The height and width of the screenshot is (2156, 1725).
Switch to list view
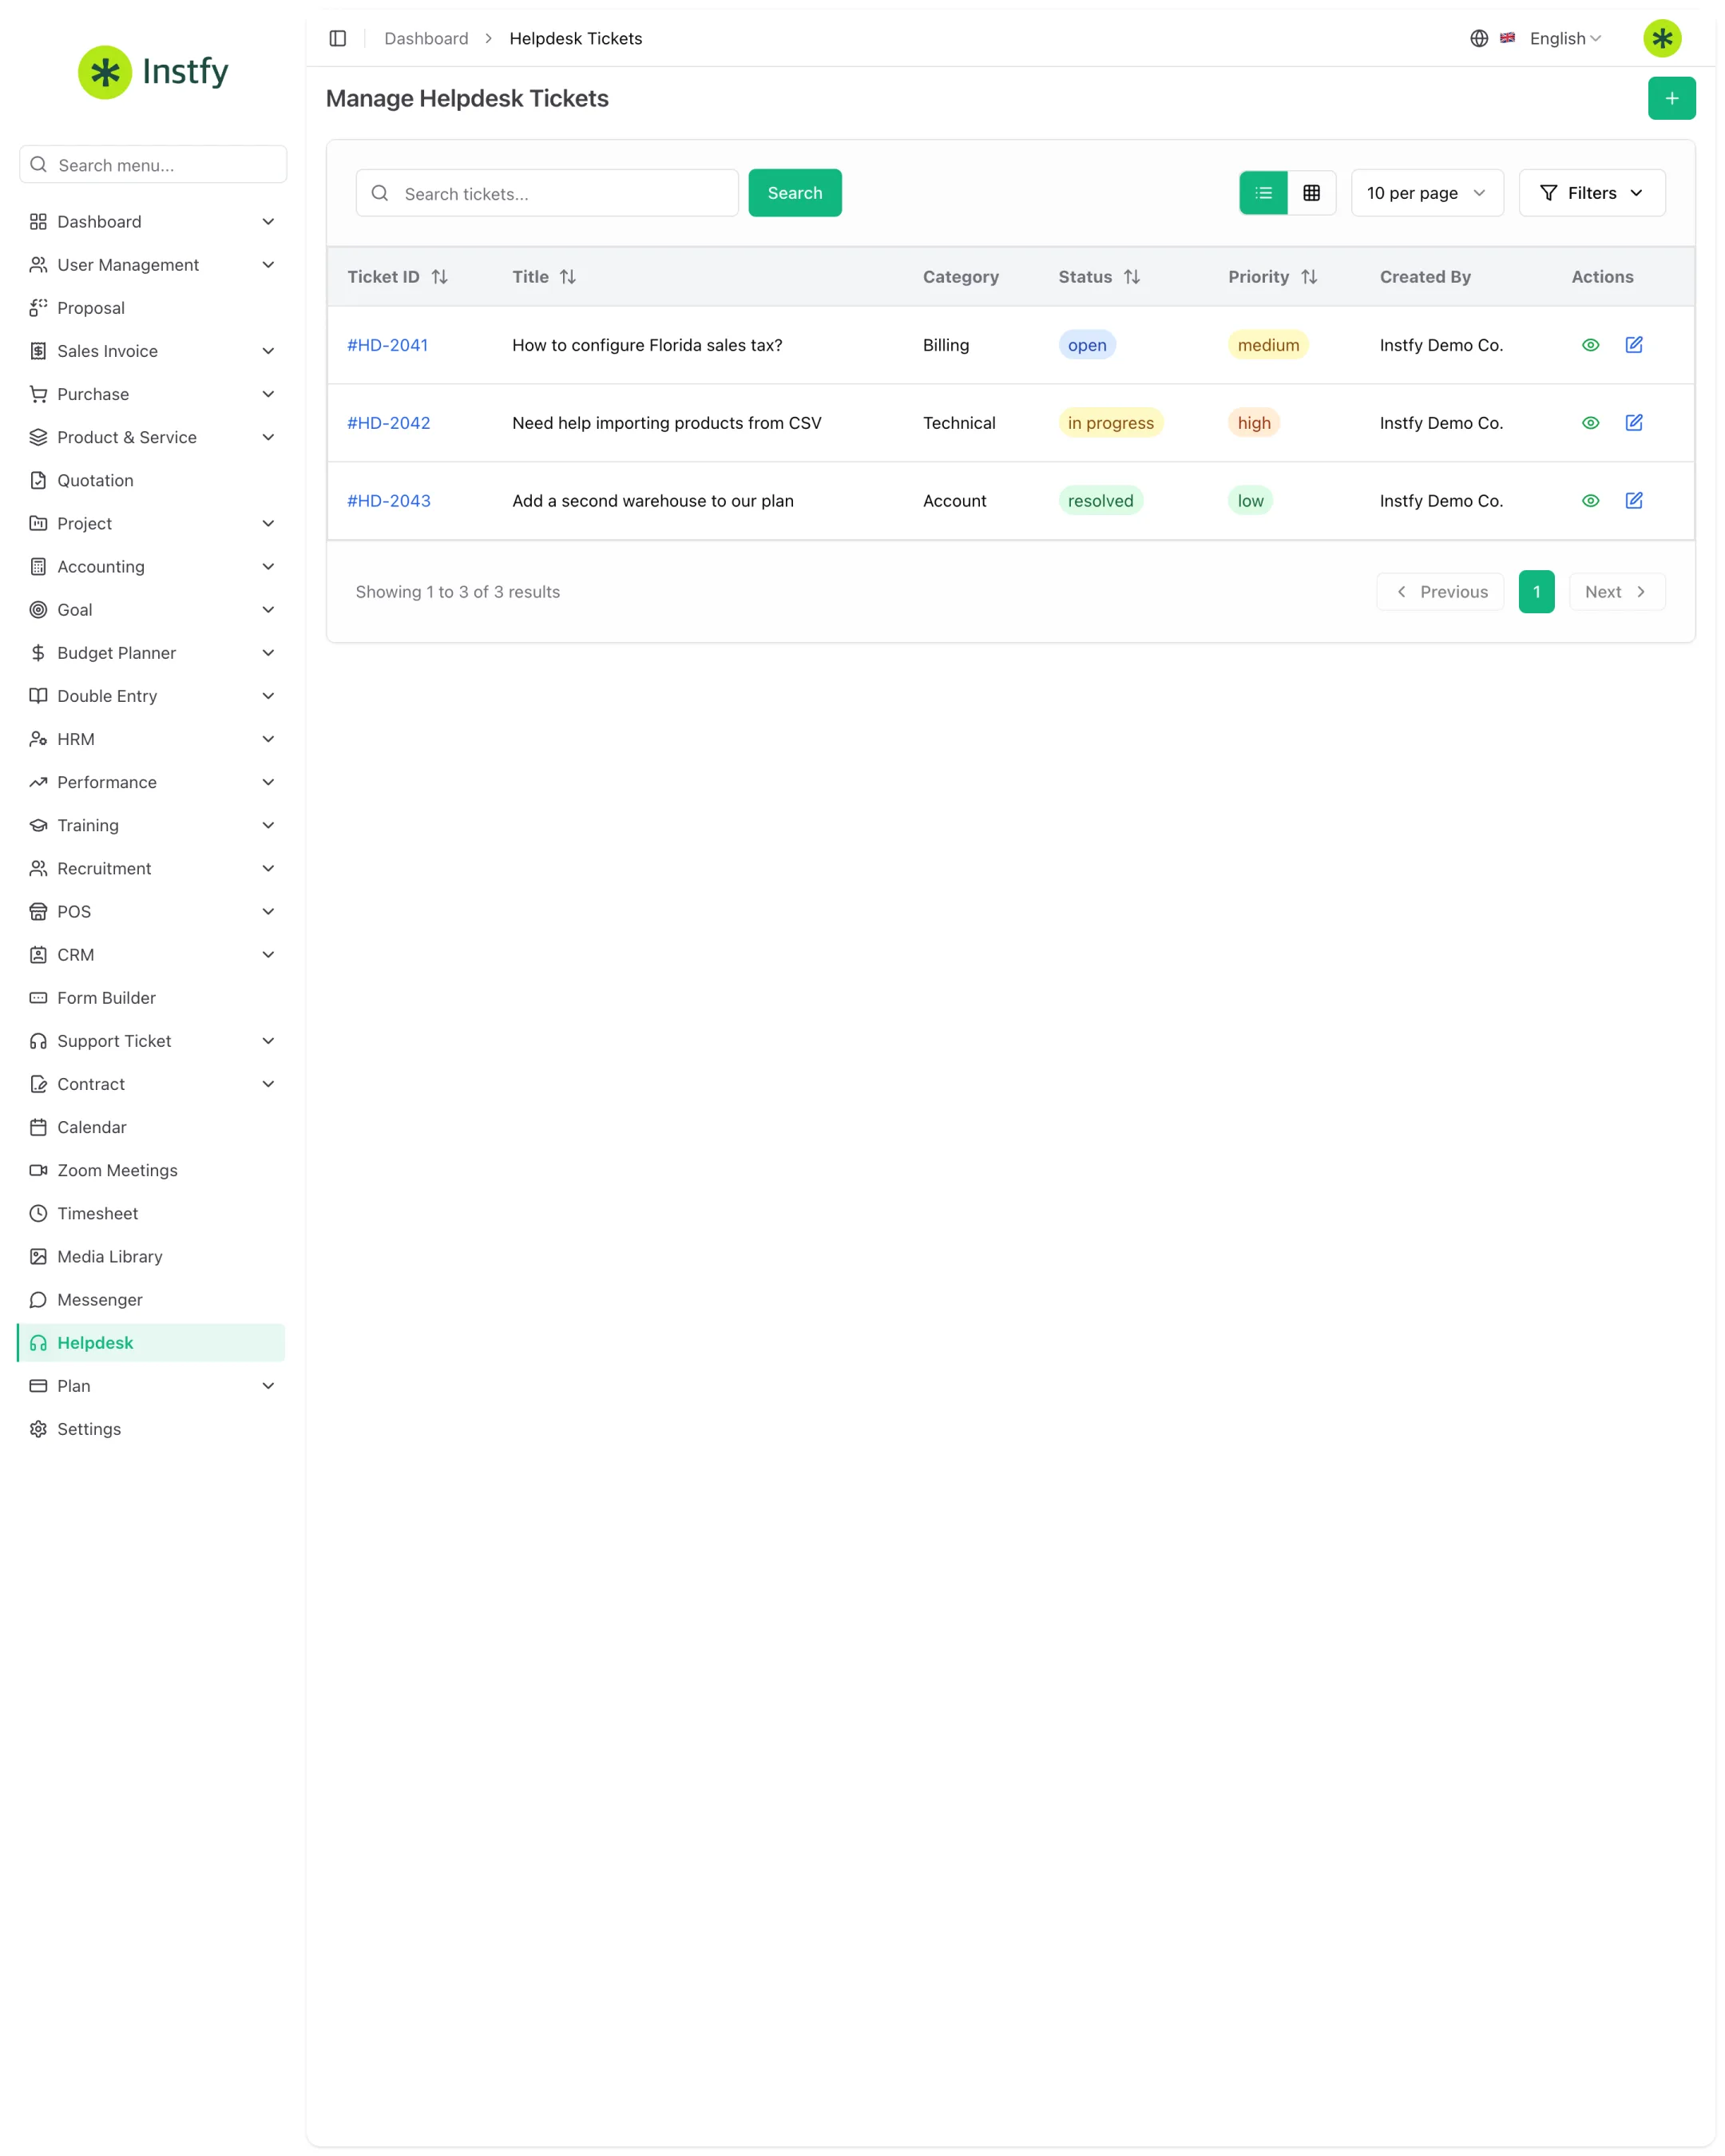click(x=1263, y=193)
